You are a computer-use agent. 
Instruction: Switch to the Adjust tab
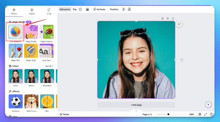[x=32, y=11]
